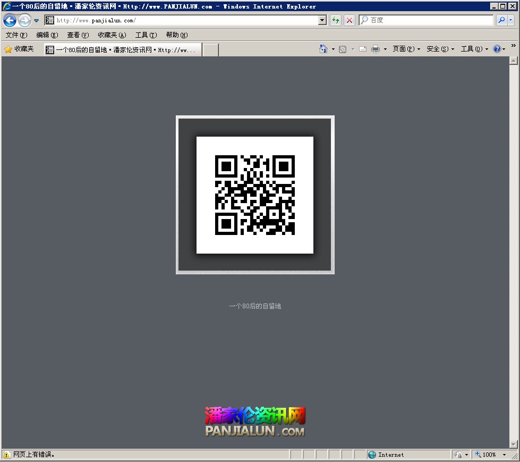520x462 pixels.
Task: Click the Refresh icon next to address bar
Action: (336, 20)
